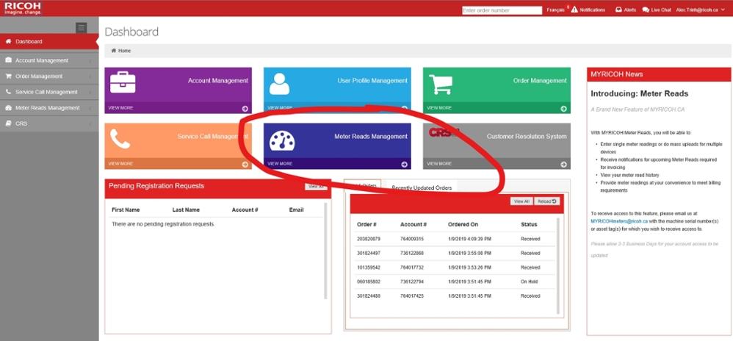Open Service Call Management sidebar menu item
Screen dimensions: 733x341
49,92
